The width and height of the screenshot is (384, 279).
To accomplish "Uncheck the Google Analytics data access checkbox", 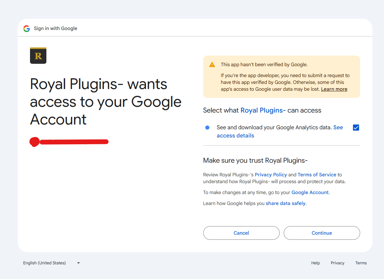I will [356, 128].
